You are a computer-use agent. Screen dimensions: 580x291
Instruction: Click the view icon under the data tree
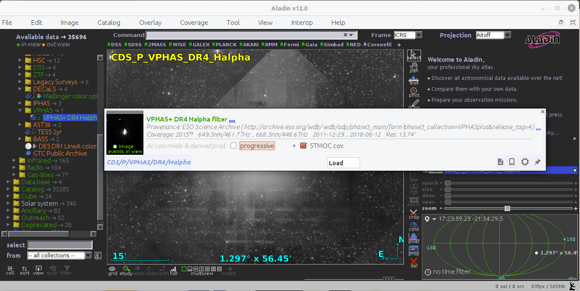tap(38, 270)
